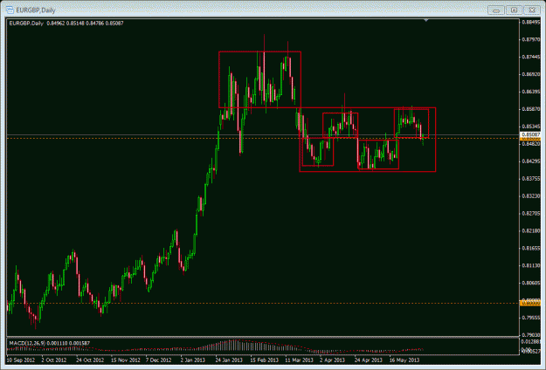Click the 2 Oct 2012 date label
The height and width of the screenshot is (370, 546).
click(x=54, y=360)
